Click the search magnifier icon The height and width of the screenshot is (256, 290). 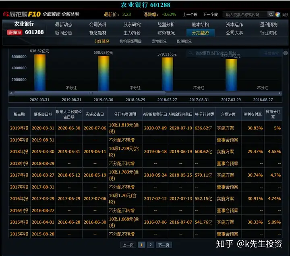pos(271,14)
